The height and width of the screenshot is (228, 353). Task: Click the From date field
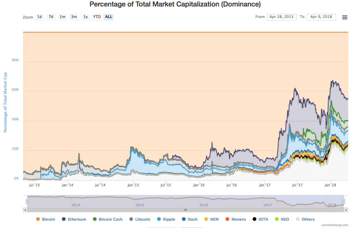coord(281,17)
